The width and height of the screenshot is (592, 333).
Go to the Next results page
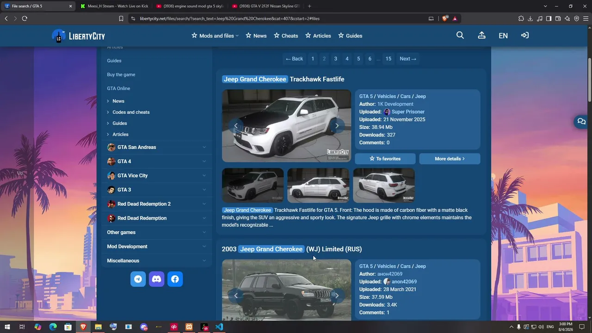(x=408, y=59)
